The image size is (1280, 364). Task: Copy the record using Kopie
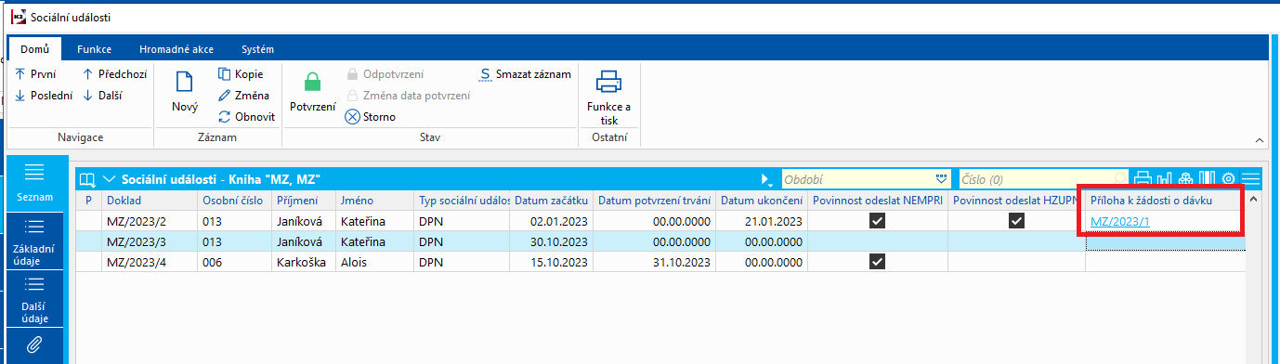[x=241, y=74]
